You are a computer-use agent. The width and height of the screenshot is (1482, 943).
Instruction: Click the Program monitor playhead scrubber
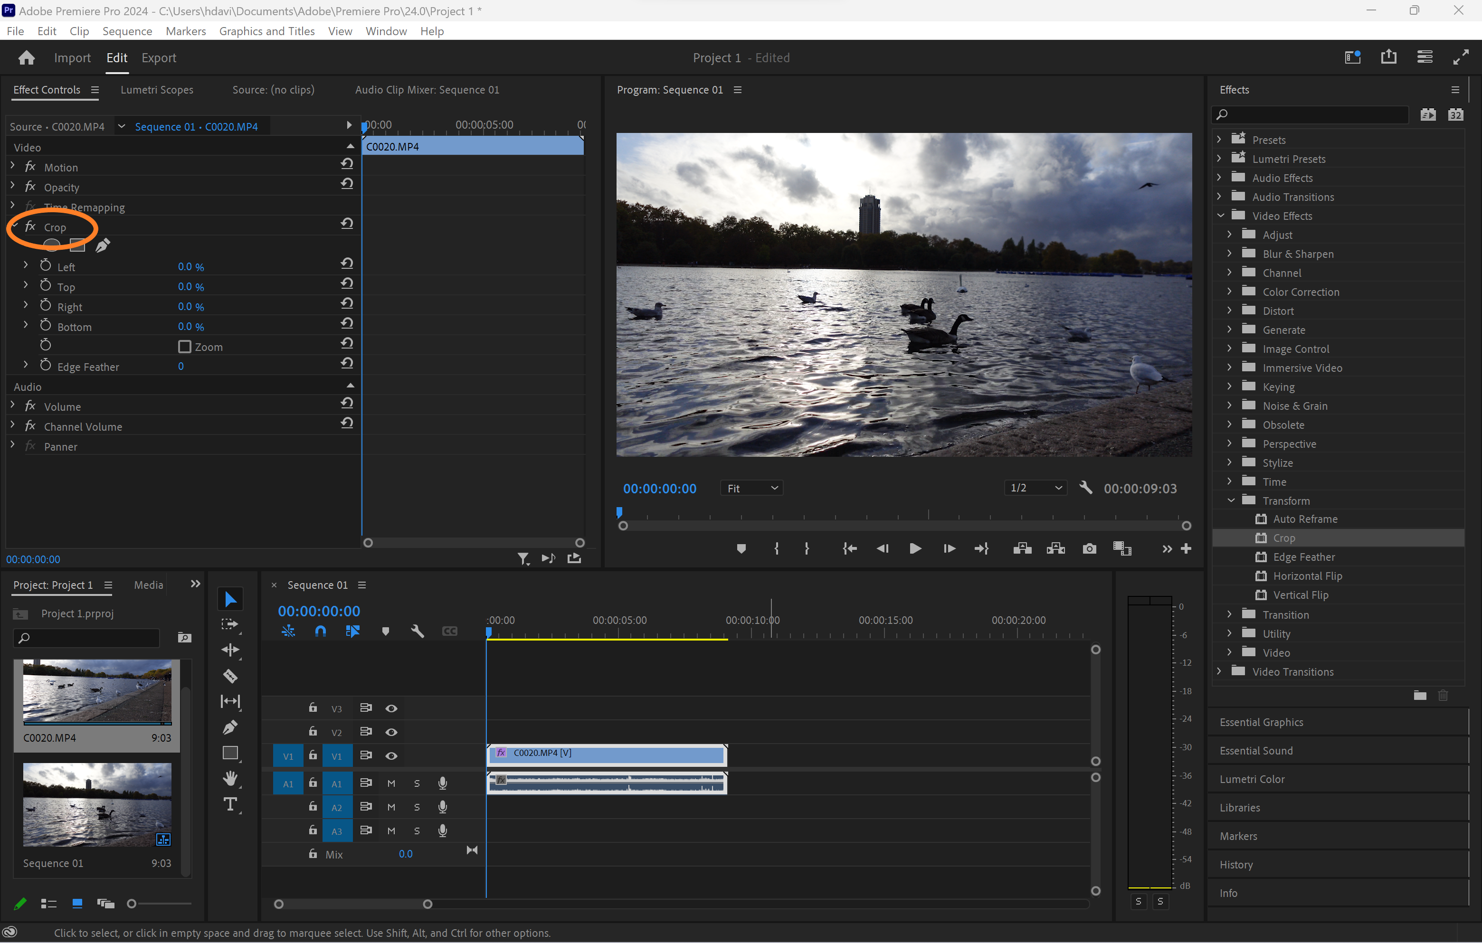619,512
